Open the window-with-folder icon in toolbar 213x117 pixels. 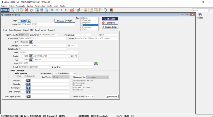pyautogui.click(x=91, y=10)
